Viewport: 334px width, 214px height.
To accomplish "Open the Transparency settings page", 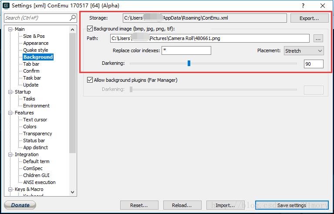I will (x=37, y=134).
